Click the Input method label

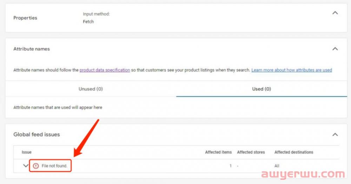(x=96, y=14)
